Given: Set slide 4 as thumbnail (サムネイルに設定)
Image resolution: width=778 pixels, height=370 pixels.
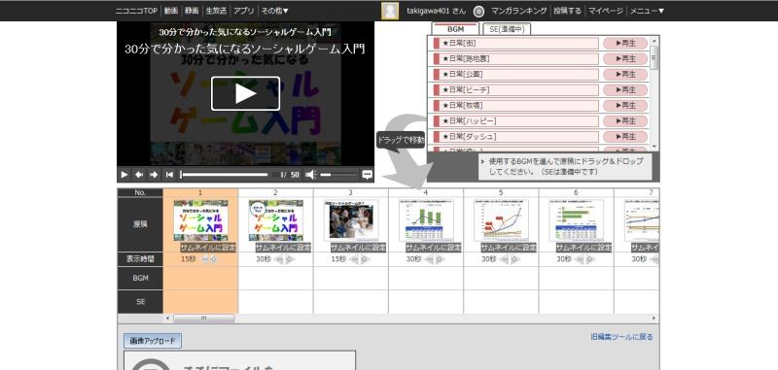Looking at the screenshot, I should [x=434, y=248].
